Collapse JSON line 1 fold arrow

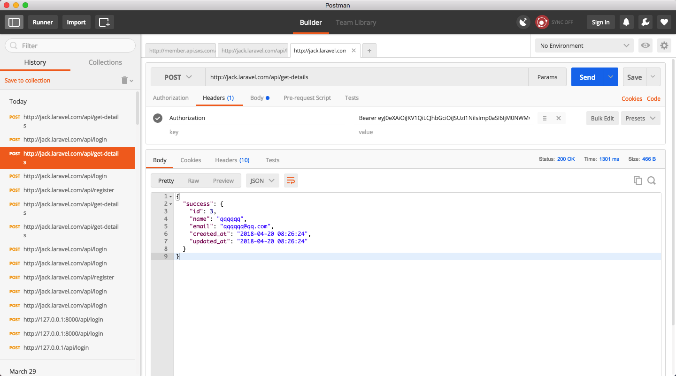[170, 196]
